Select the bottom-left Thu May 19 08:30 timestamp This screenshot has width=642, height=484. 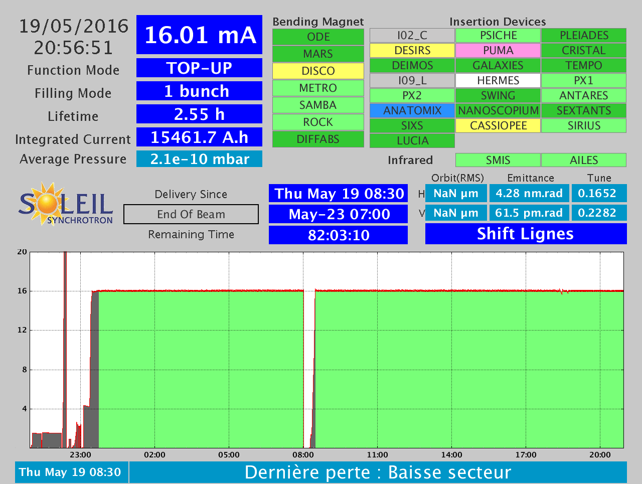click(71, 472)
